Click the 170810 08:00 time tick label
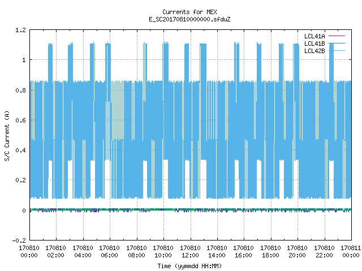The image size is (362, 271). tap(136, 252)
